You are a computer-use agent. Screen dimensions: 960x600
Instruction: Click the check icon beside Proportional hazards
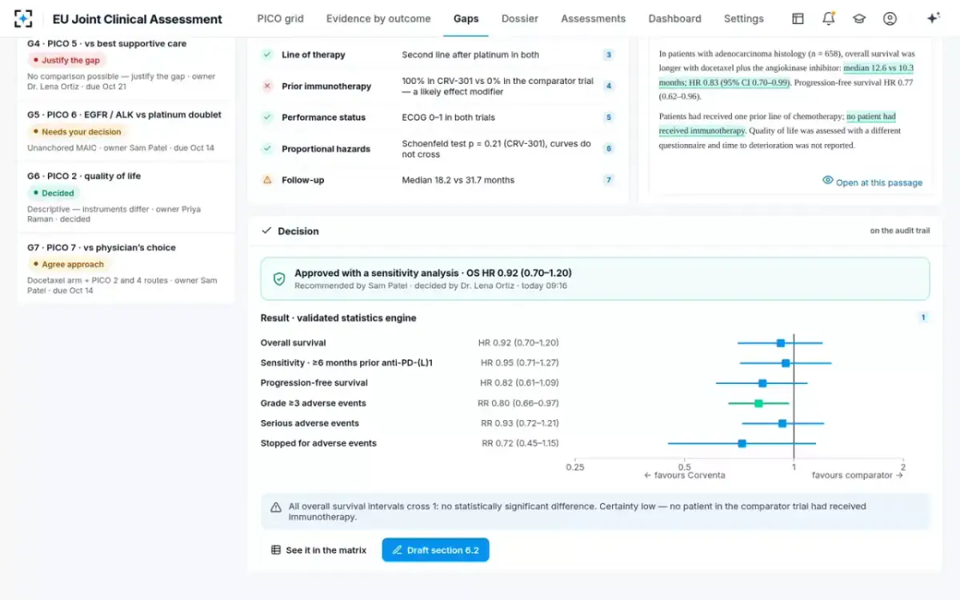267,149
